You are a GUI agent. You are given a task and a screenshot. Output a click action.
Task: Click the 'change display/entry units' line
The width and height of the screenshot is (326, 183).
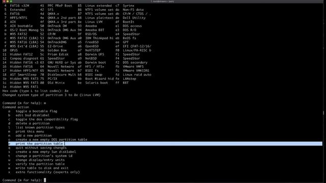36,160
